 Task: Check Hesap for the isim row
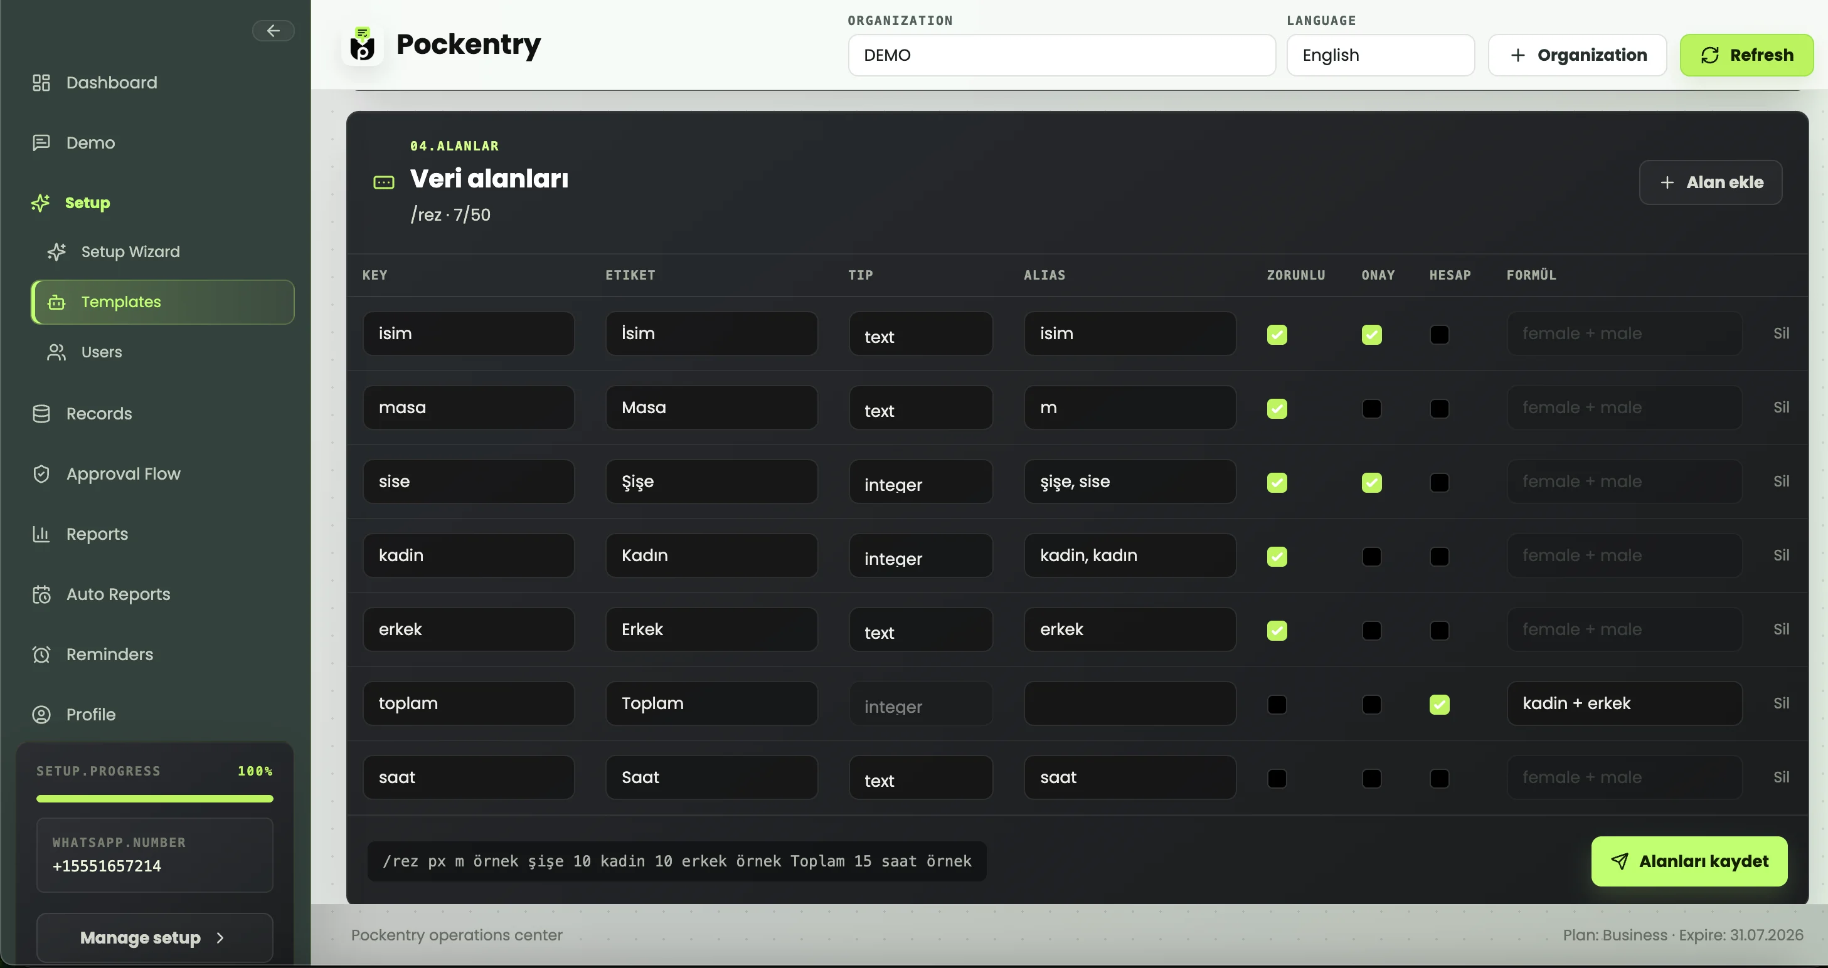pos(1439,334)
